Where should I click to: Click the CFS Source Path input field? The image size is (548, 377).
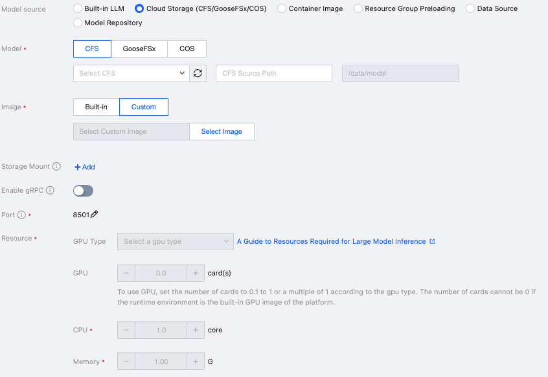coord(273,73)
